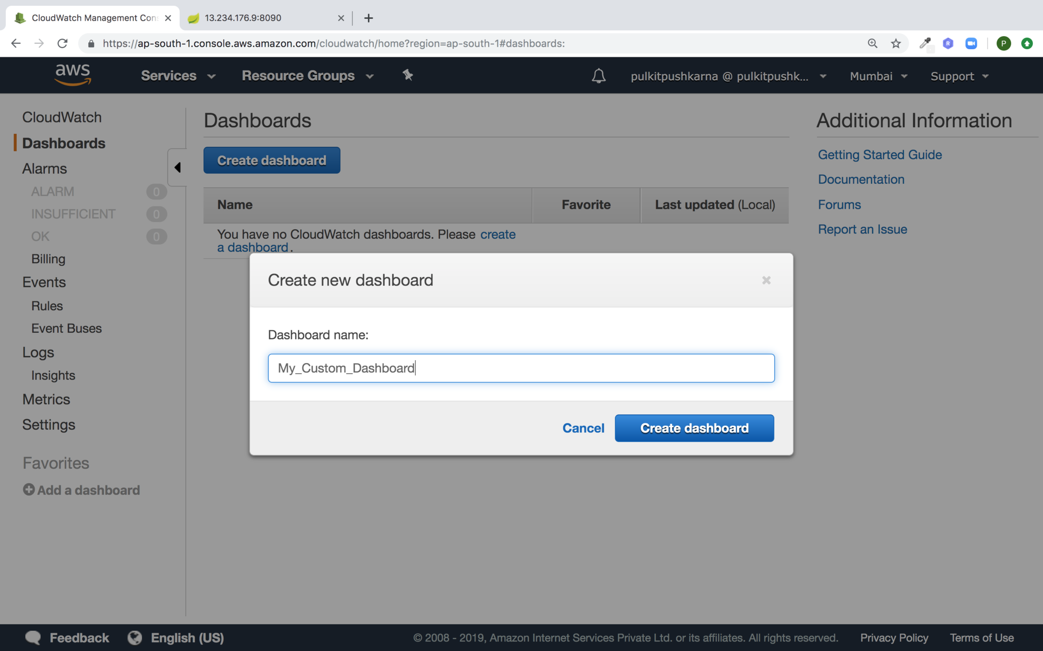Click the AWS logo home icon
Screen dimensions: 1043x651
point(72,75)
